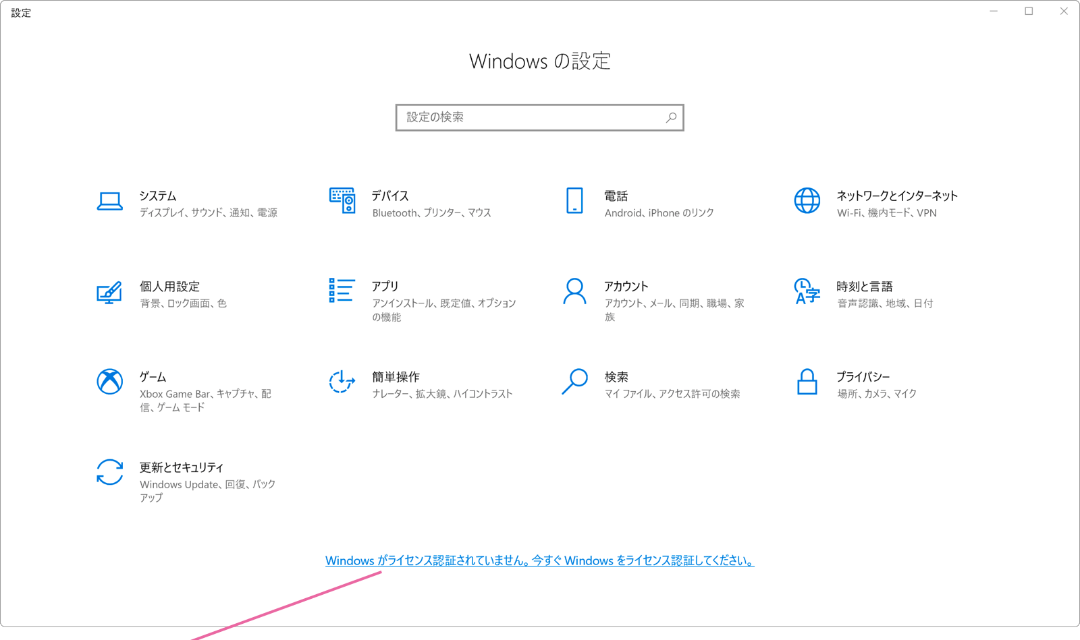
Task: Select the プライバシー heading text
Action: pyautogui.click(x=863, y=377)
